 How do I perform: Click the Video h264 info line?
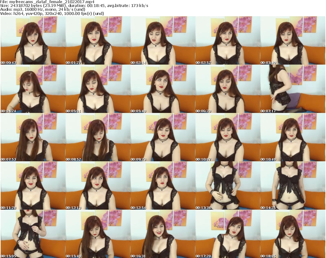[x=52, y=13]
